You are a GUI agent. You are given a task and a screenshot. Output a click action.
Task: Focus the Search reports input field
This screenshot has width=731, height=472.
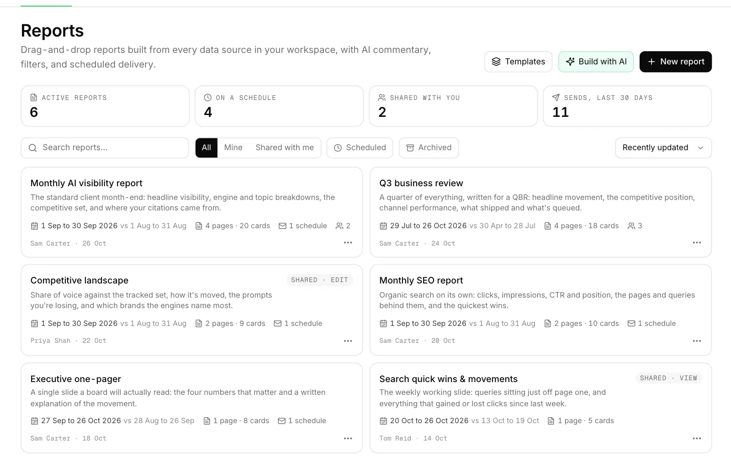105,148
